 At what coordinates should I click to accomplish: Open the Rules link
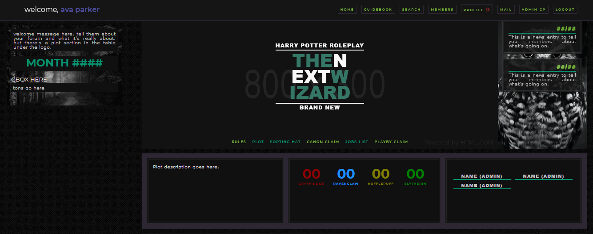(239, 142)
